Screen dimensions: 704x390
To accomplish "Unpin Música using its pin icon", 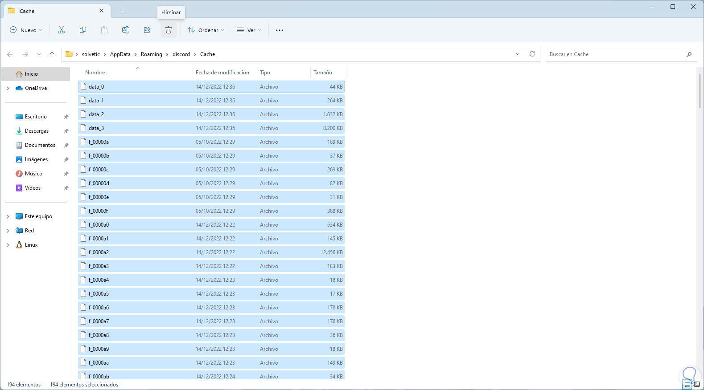I will [66, 174].
